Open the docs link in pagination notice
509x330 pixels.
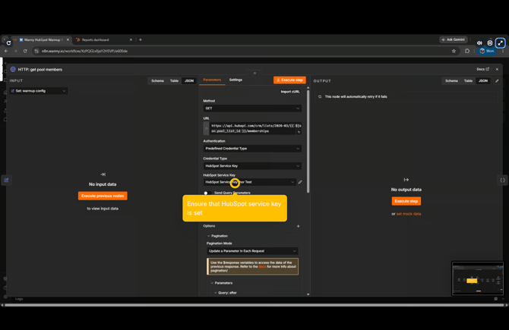(262, 266)
